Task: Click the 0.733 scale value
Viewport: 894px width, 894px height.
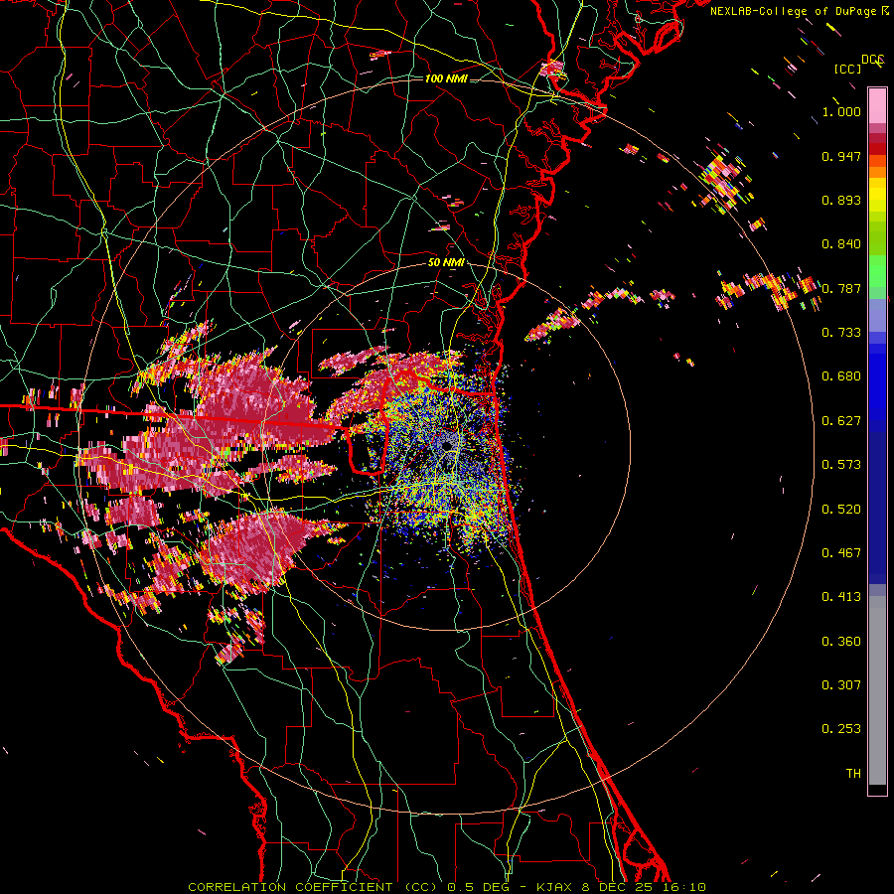Action: click(841, 333)
